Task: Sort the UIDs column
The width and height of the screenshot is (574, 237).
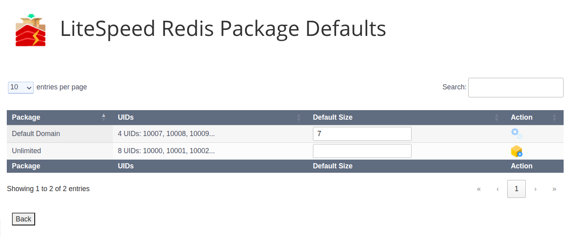Action: [298, 117]
